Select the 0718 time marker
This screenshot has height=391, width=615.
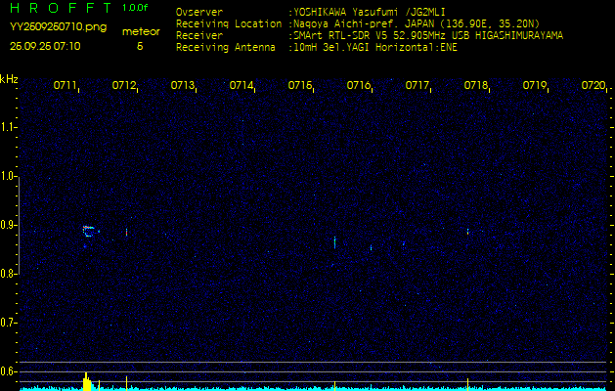tap(476, 86)
